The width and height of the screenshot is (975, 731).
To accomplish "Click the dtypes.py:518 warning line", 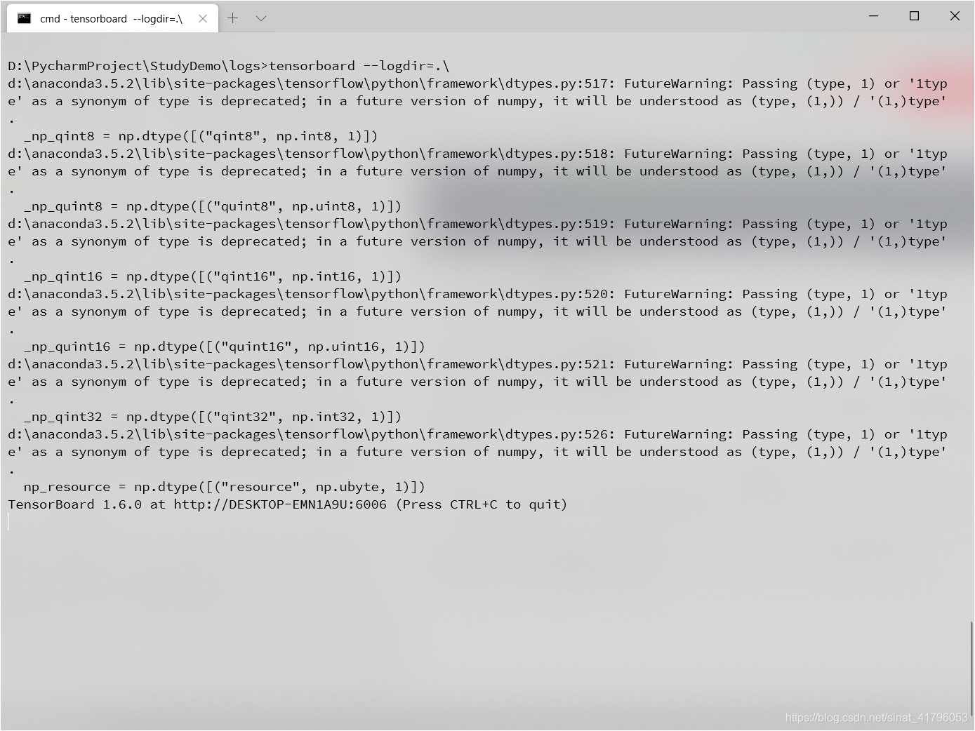I will (477, 154).
